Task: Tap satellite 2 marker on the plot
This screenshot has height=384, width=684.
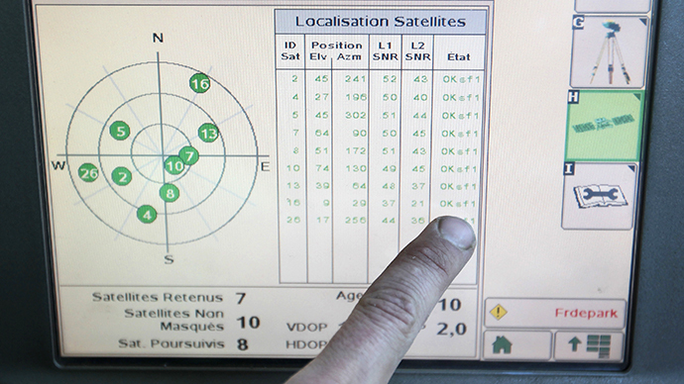Action: [122, 177]
